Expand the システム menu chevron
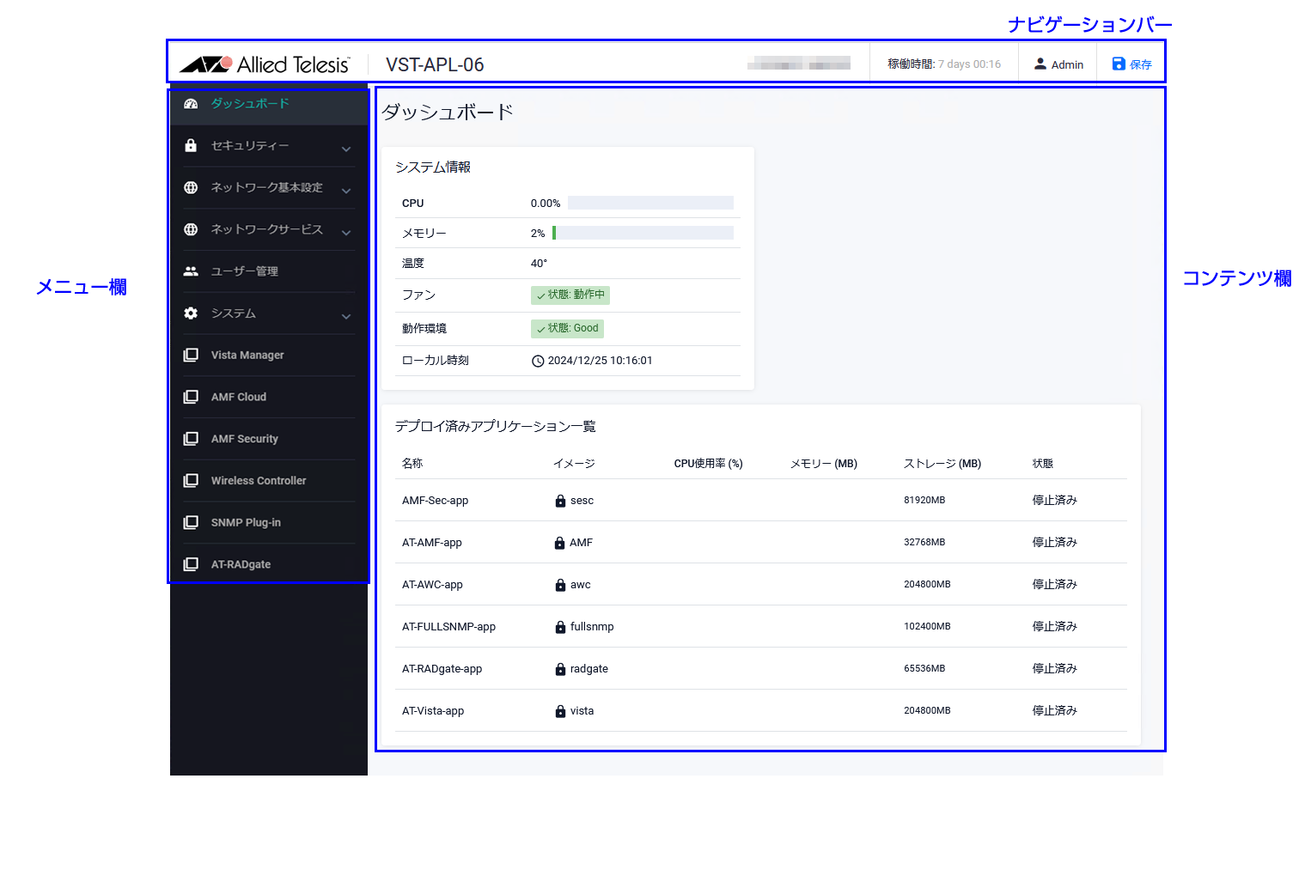The height and width of the screenshot is (876, 1299). [x=346, y=316]
